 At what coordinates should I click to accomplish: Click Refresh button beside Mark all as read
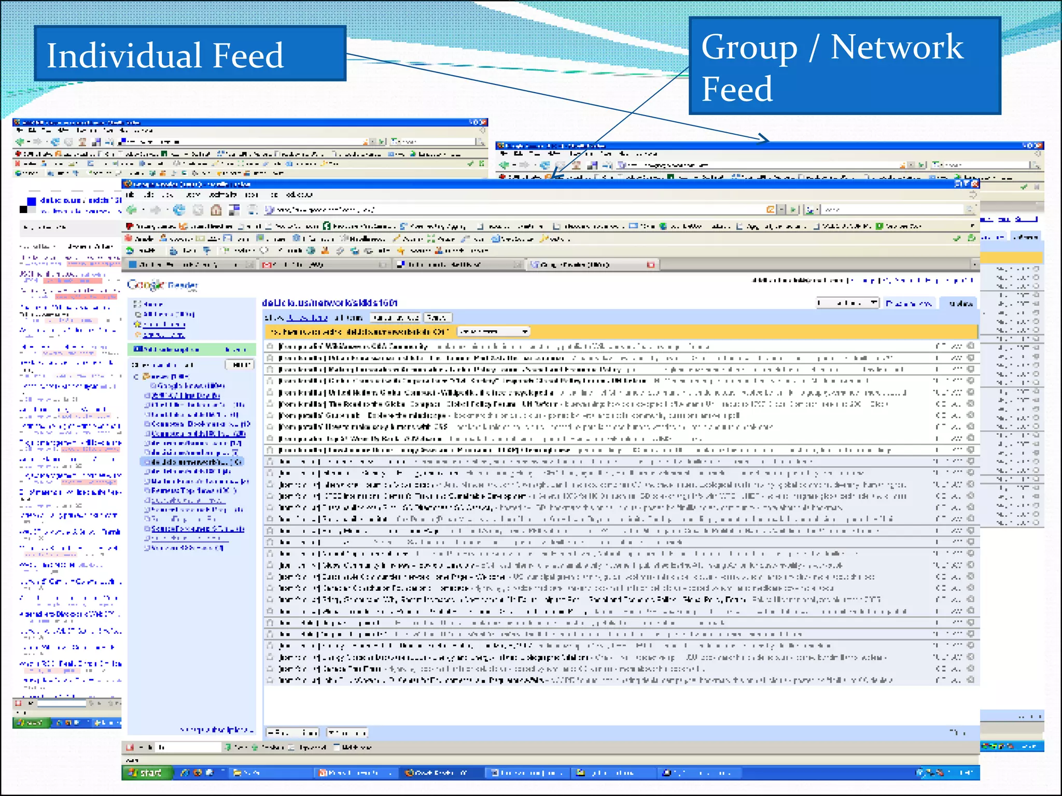[438, 318]
